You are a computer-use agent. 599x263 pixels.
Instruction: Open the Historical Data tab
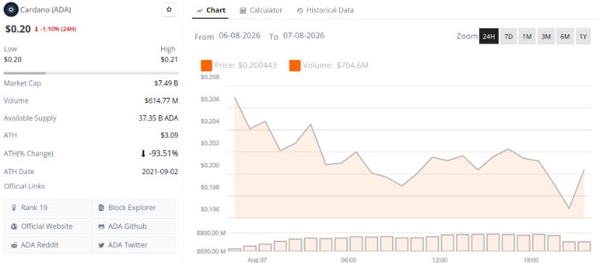coord(325,10)
